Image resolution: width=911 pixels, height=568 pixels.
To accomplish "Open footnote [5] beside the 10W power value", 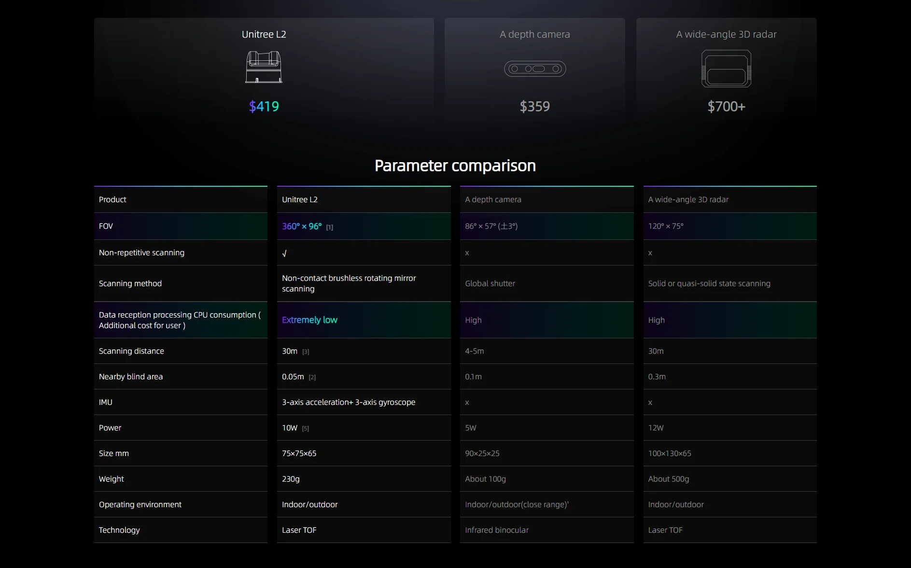I will tap(306, 429).
